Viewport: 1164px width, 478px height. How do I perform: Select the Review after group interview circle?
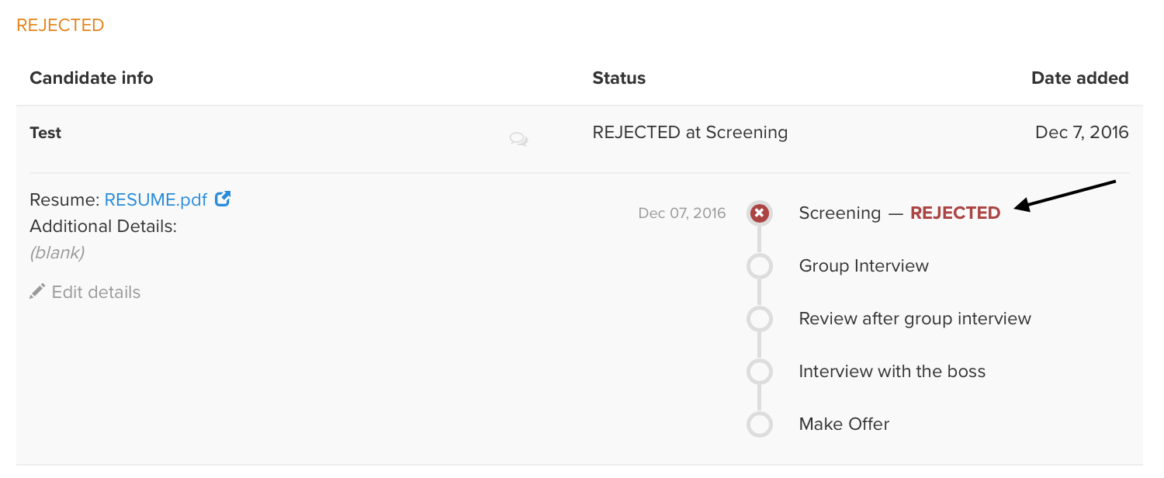pos(760,319)
